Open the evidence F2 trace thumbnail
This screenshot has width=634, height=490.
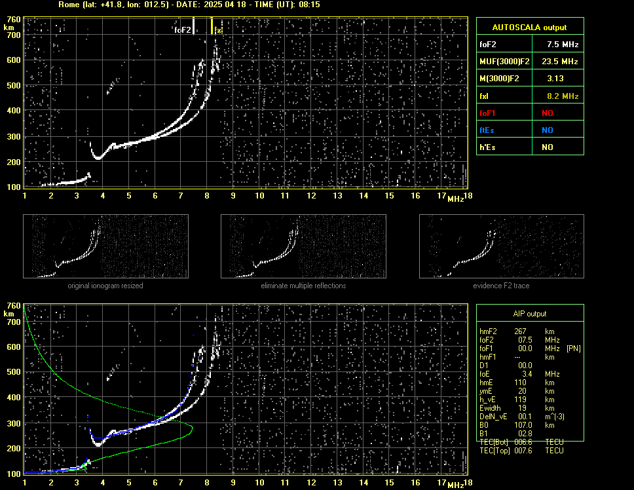(x=502, y=246)
